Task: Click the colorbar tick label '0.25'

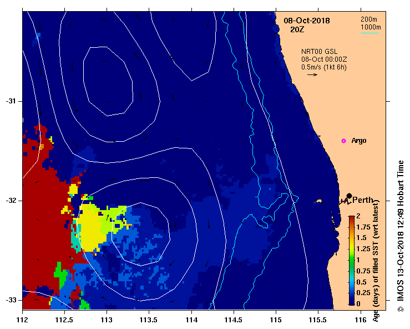Action: pos(363,293)
